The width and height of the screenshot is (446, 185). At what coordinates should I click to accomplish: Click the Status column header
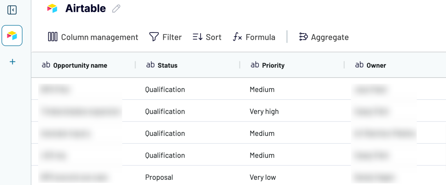tap(167, 65)
